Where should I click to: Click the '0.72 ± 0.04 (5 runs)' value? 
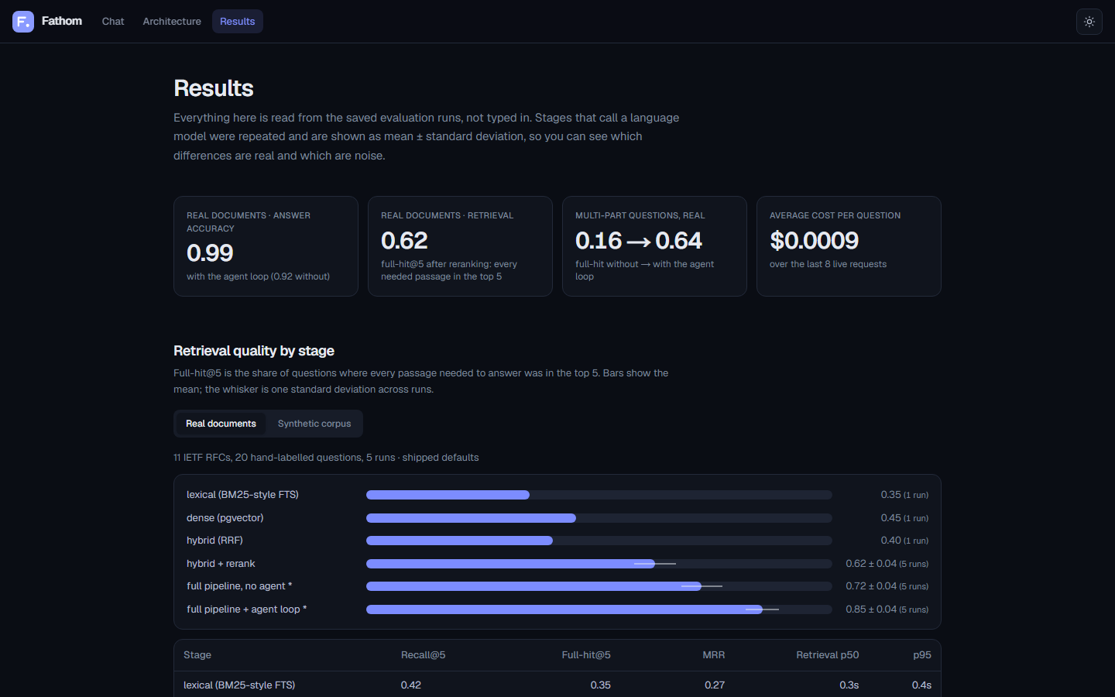(887, 586)
